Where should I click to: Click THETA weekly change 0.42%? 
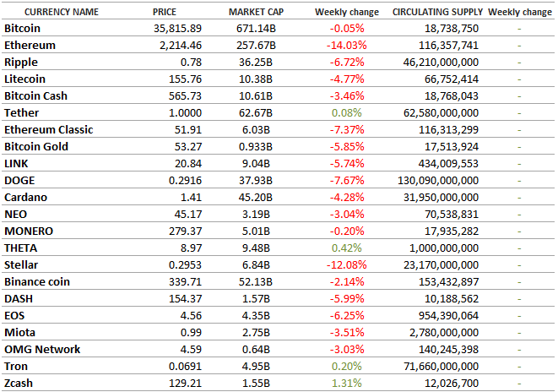[x=347, y=248]
